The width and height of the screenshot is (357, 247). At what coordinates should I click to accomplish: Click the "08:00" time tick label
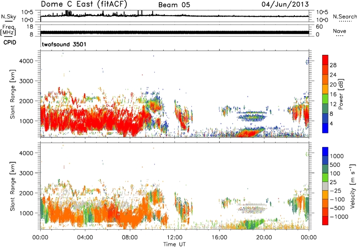(130, 238)
